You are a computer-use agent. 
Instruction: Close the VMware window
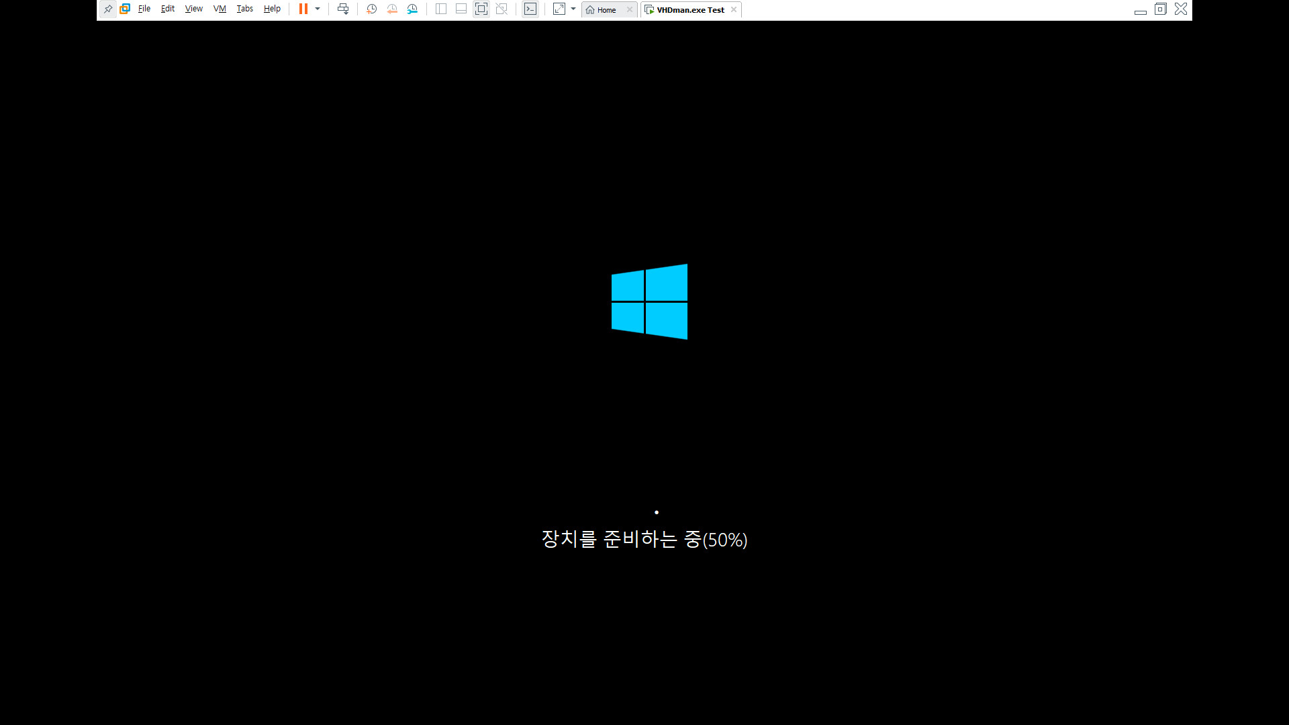1181,9
